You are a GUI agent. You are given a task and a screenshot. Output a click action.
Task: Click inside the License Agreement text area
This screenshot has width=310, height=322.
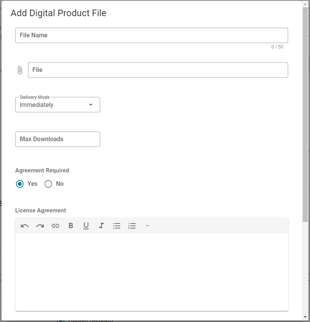coord(152,269)
